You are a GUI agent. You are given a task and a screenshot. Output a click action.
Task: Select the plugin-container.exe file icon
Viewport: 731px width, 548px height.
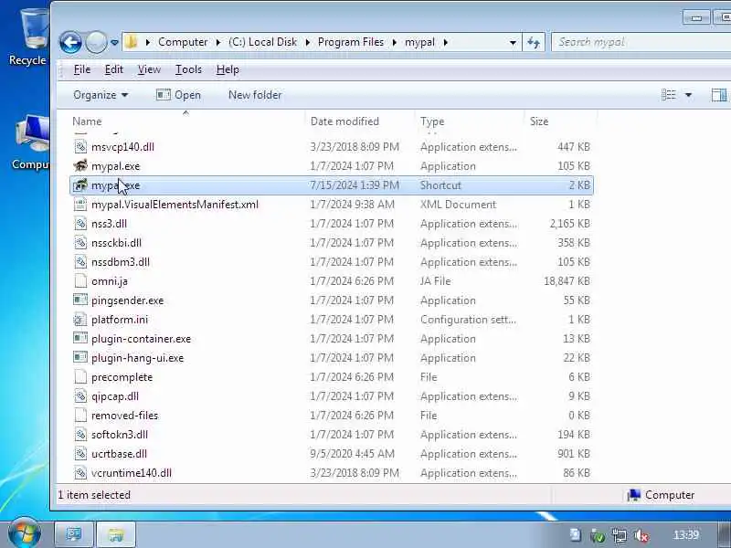pyautogui.click(x=80, y=338)
